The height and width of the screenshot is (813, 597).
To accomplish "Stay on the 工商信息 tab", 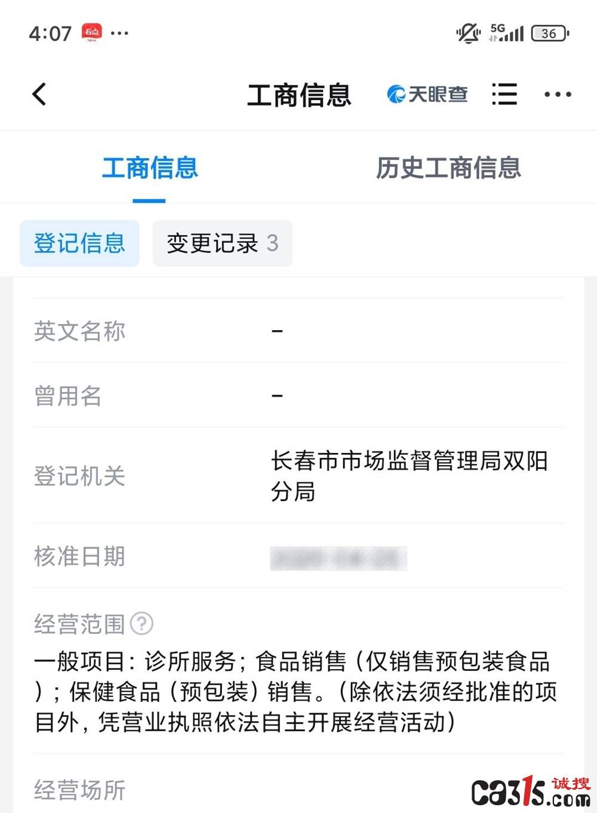I will 150,168.
